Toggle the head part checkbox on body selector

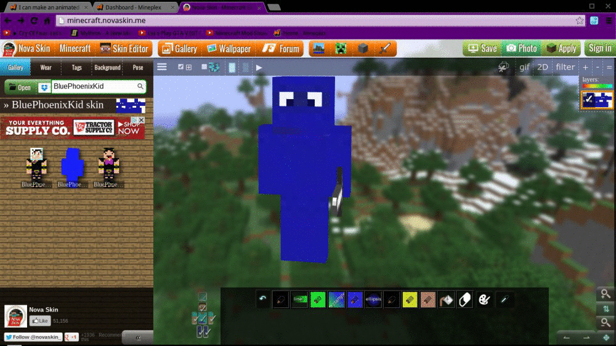tap(203, 297)
